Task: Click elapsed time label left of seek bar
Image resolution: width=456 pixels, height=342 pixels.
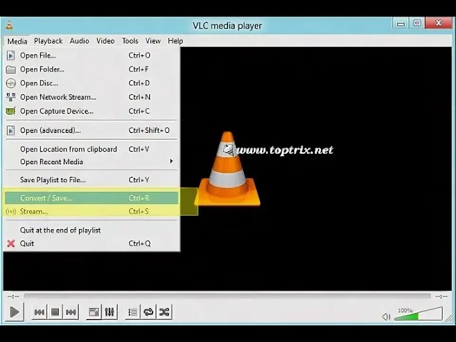Action: [x=13, y=296]
